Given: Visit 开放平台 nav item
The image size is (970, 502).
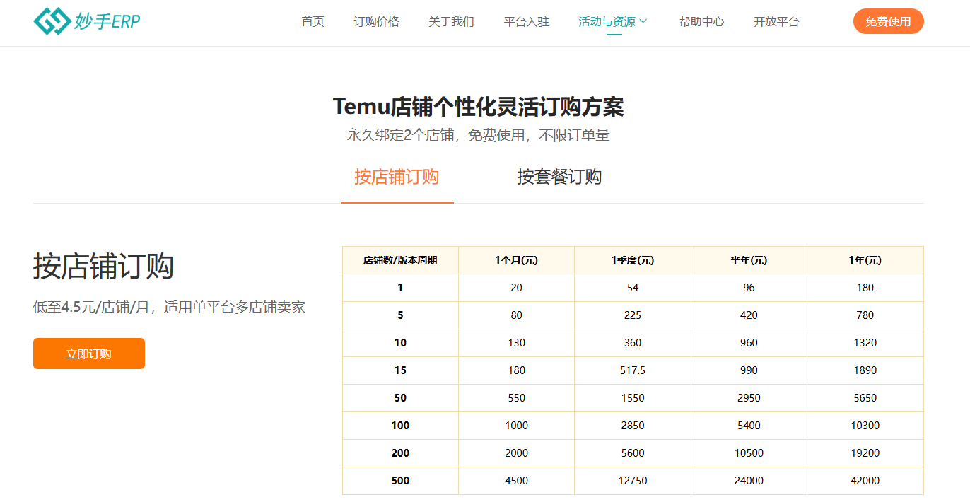Looking at the screenshot, I should 776,21.
